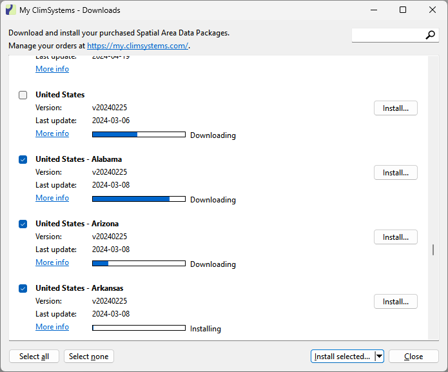The height and width of the screenshot is (372, 448).
Task: Minimize the Downloads window
Action: 374,10
